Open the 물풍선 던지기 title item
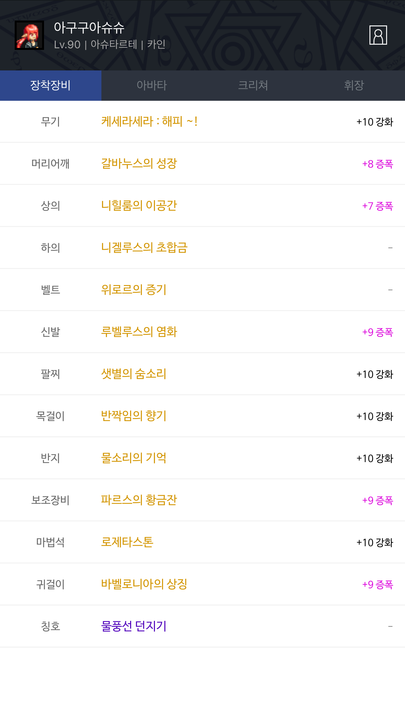This screenshot has height=720, width=405. pos(134,626)
